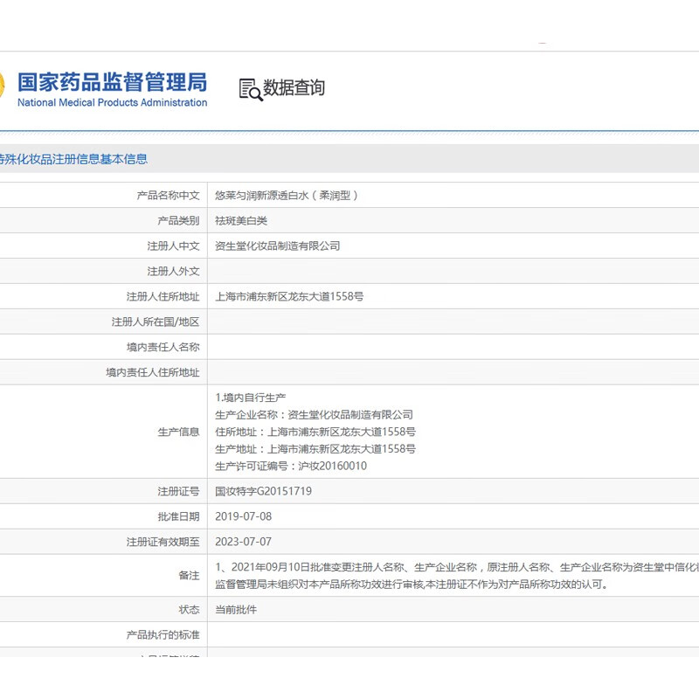Select the 1.境内自行生产 line

251,398
